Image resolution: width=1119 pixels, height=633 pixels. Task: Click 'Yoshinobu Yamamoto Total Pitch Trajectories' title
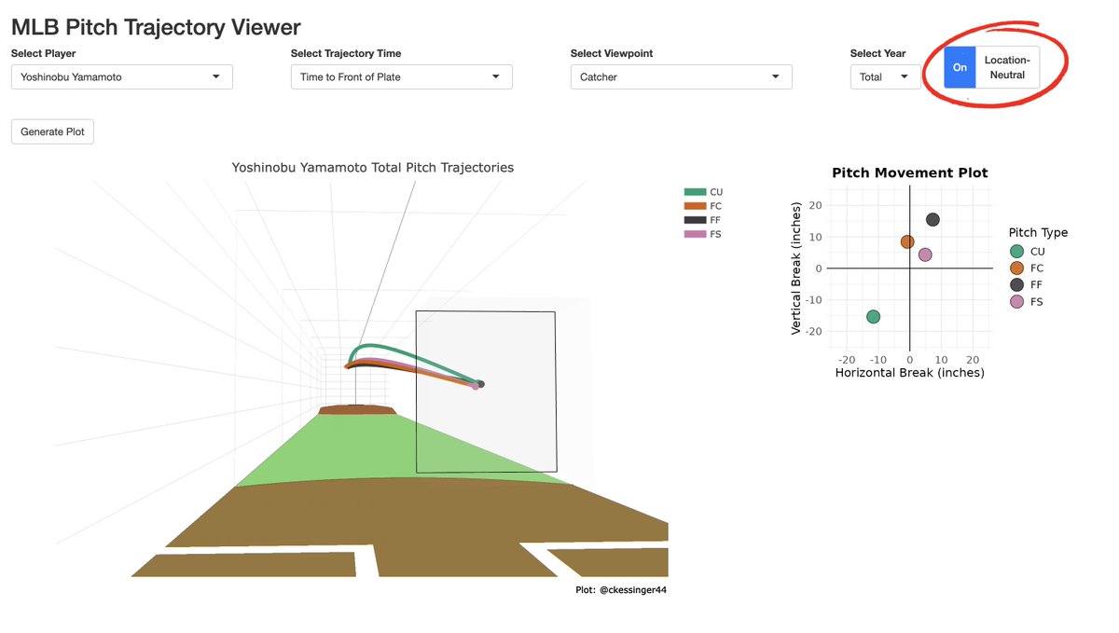[373, 168]
